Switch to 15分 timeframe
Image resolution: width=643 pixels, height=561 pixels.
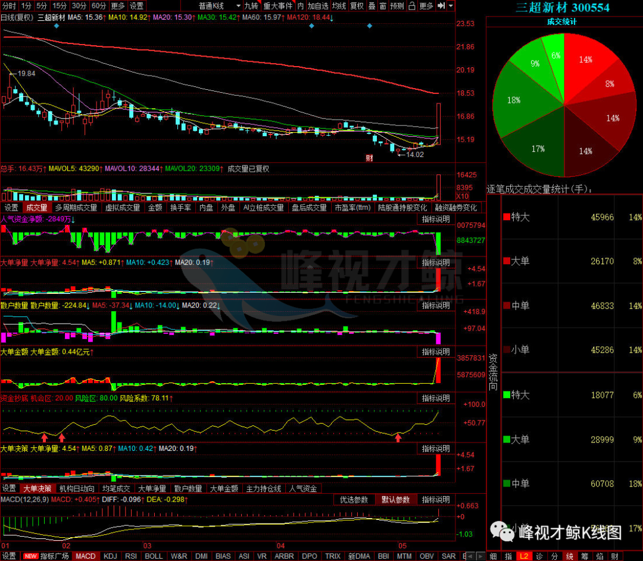60,6
